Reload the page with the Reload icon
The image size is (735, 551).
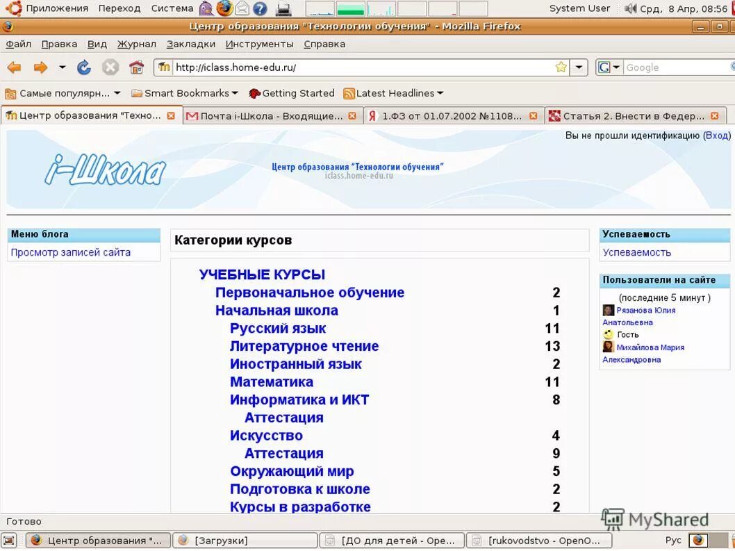point(84,67)
